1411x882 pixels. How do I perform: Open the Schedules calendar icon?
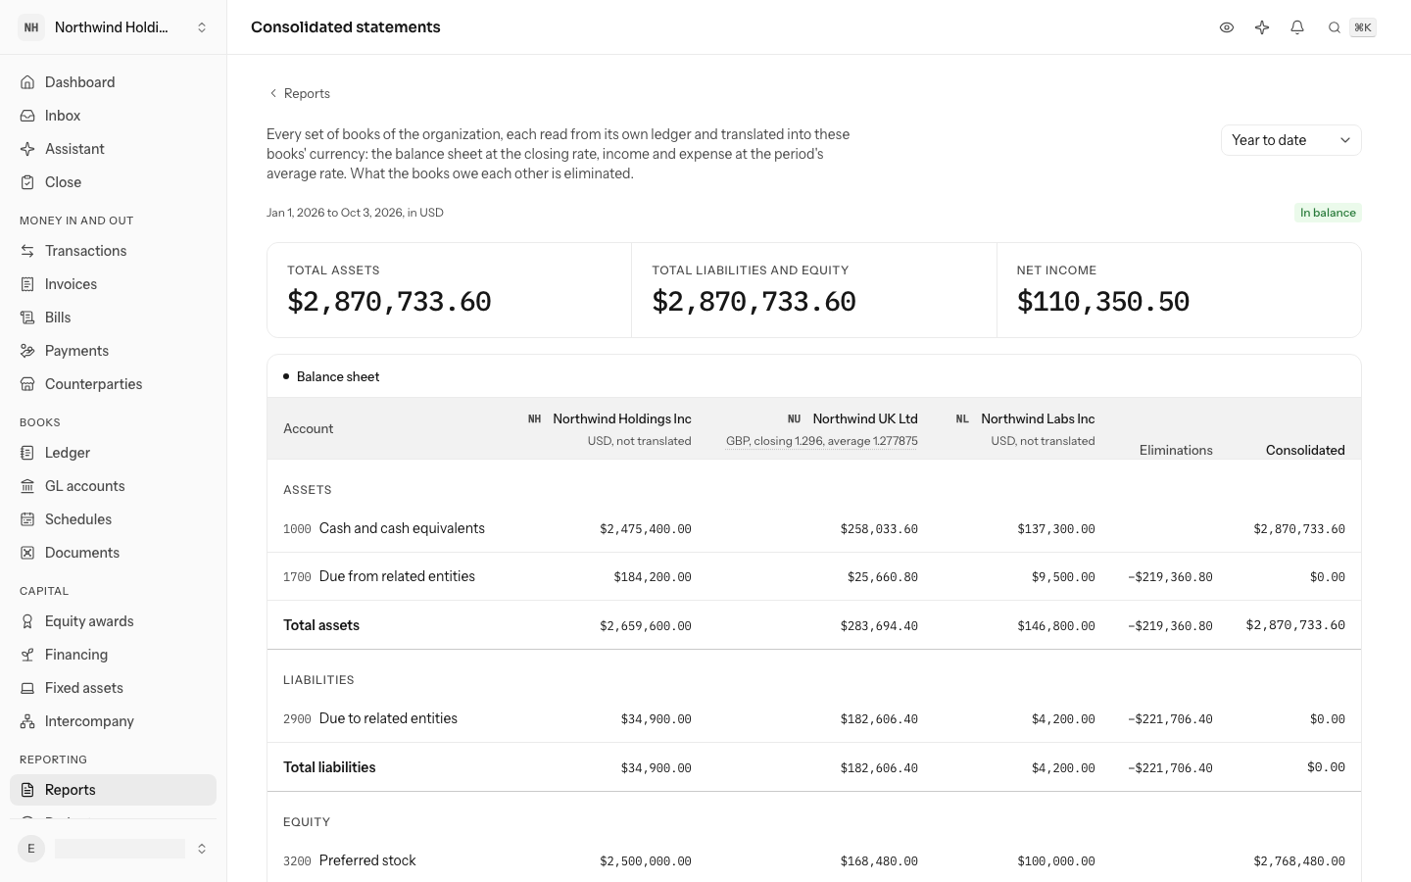tap(27, 519)
